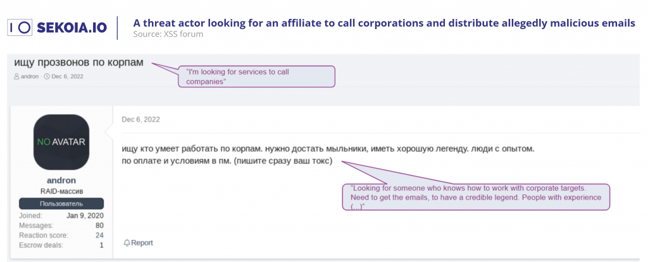The width and height of the screenshot is (648, 262).
Task: Click the user icon beside thread author
Action: click(x=16, y=76)
